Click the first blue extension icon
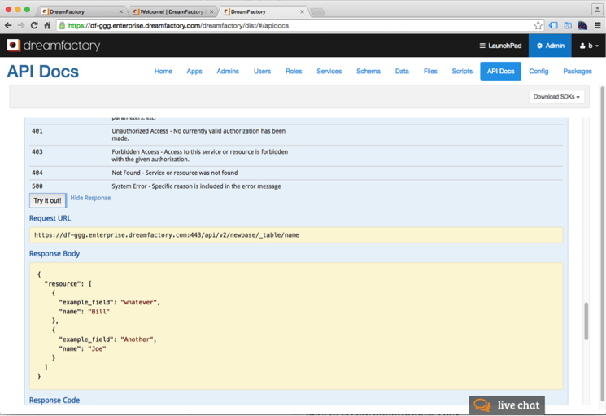The width and height of the screenshot is (606, 416). tap(553, 25)
